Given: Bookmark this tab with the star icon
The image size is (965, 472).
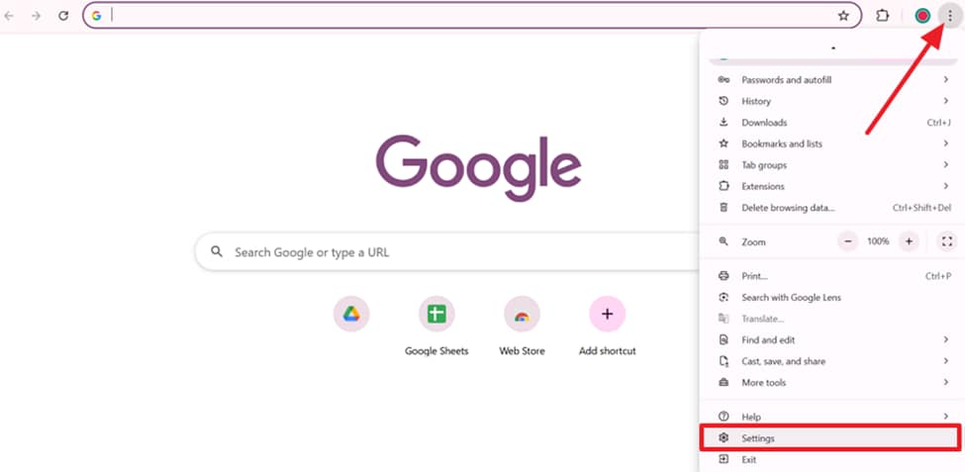Looking at the screenshot, I should click(843, 16).
